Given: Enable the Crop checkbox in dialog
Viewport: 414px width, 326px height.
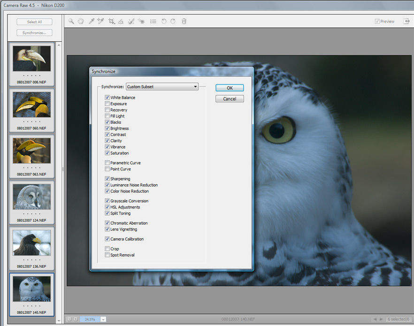Looking at the screenshot, I should (107, 249).
